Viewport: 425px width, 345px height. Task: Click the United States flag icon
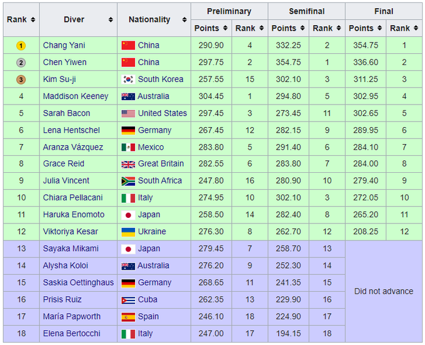(128, 113)
